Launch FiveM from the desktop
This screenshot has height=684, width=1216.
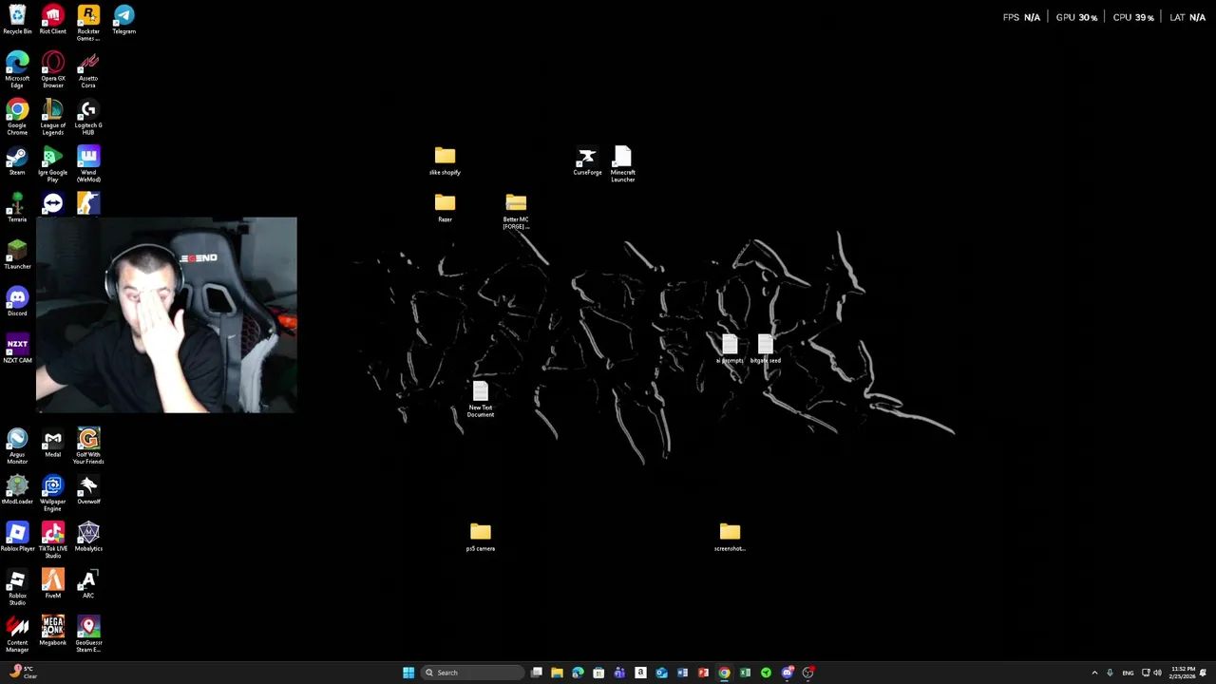pyautogui.click(x=52, y=584)
